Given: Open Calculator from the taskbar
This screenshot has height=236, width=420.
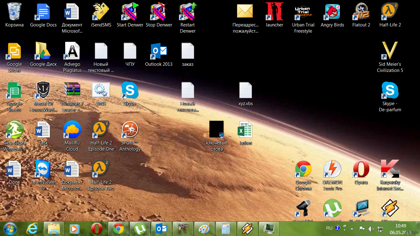Looking at the screenshot, I should click(226, 229).
